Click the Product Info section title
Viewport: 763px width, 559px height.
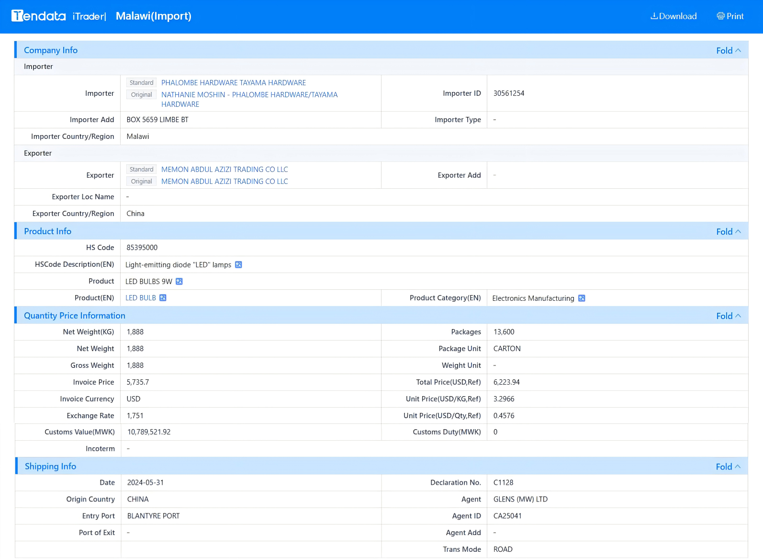[x=47, y=231]
